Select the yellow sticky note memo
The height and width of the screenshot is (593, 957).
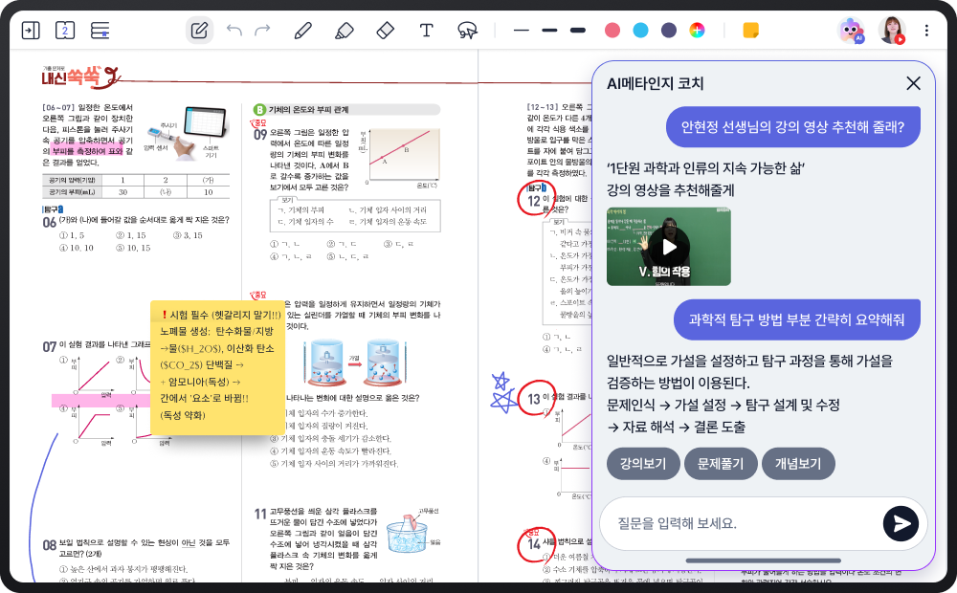click(x=217, y=367)
